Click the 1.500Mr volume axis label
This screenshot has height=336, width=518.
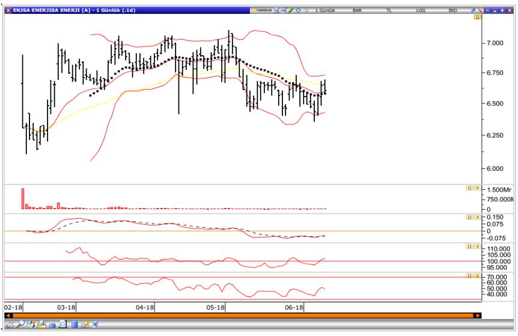pyautogui.click(x=499, y=190)
